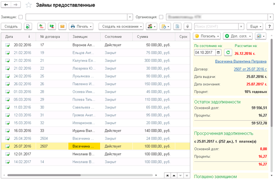The image size is (275, 180).
Task: Select the row with borrower Калугина Ел...
Action: [x=95, y=61]
